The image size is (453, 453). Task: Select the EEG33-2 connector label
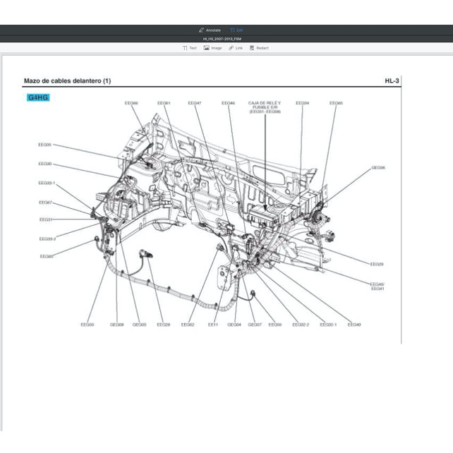coord(47,238)
